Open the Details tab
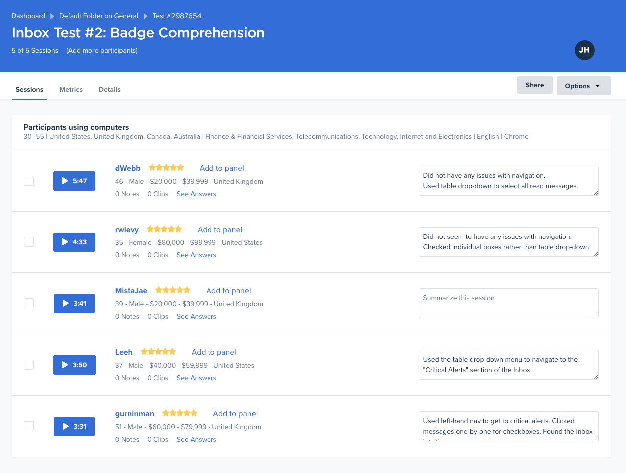 [x=110, y=90]
